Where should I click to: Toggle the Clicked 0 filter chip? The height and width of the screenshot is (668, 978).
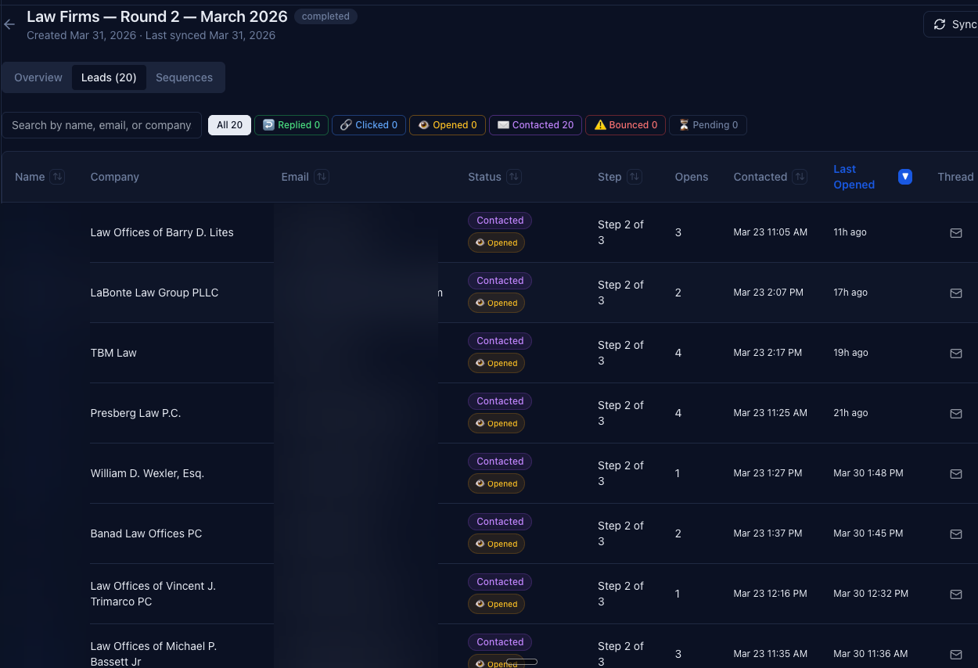click(369, 125)
